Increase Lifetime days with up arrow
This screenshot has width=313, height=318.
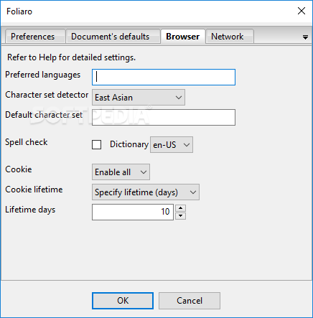click(x=181, y=208)
